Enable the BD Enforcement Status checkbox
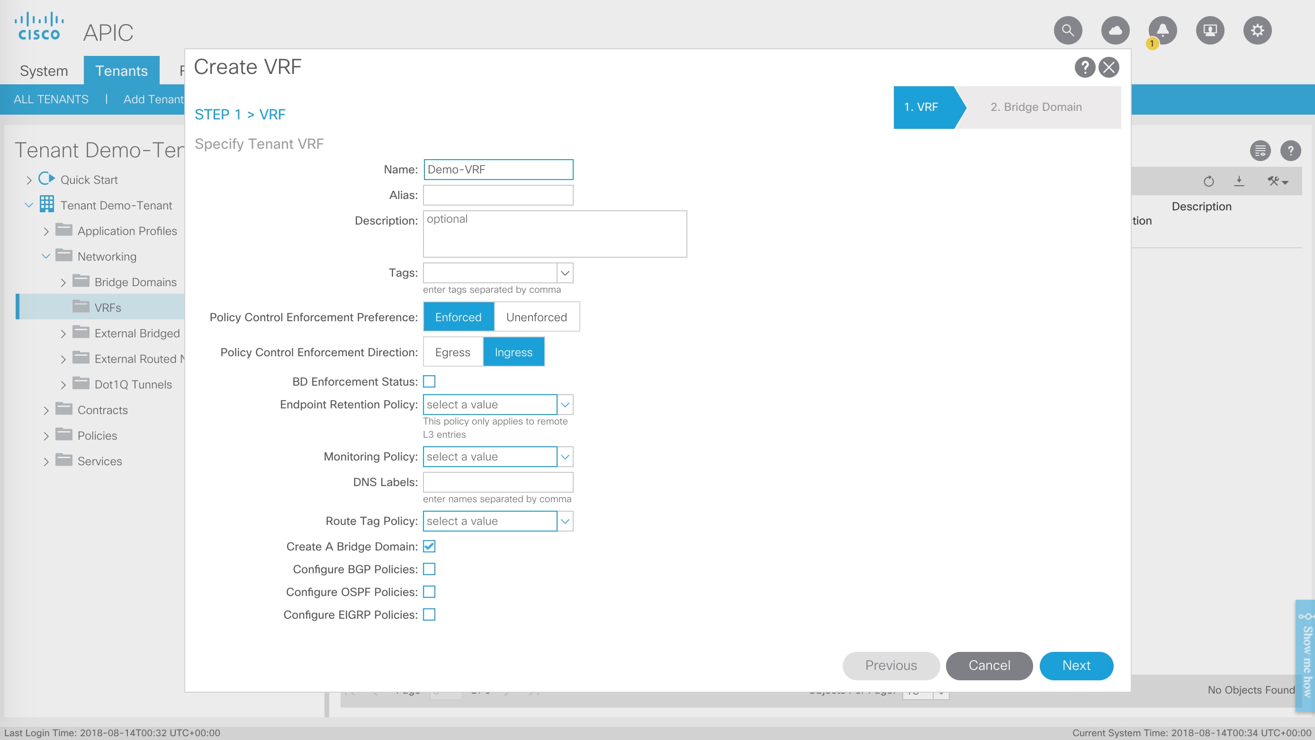1315x740 pixels. (x=429, y=381)
